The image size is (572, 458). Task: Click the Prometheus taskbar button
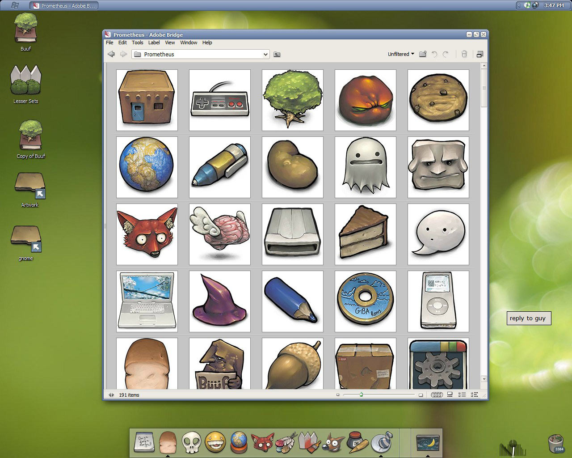coord(64,6)
